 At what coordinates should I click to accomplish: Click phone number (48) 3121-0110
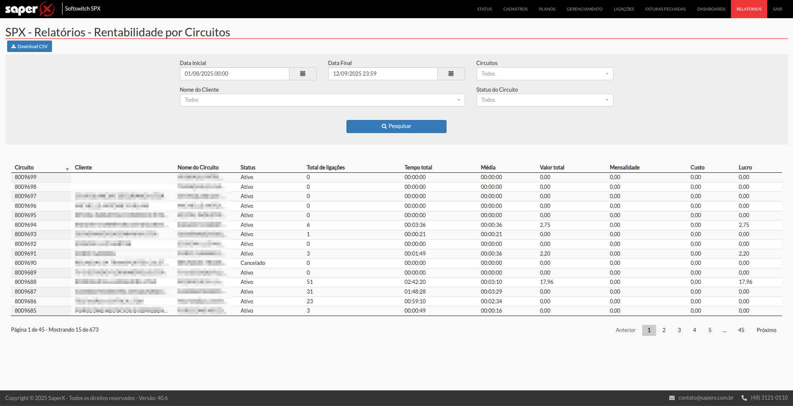point(769,398)
